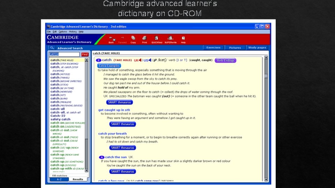Image resolution: width=335 pixels, height=188 pixels.
Task: Open SMART thesaurus under catch your breath
Action: click(x=122, y=148)
